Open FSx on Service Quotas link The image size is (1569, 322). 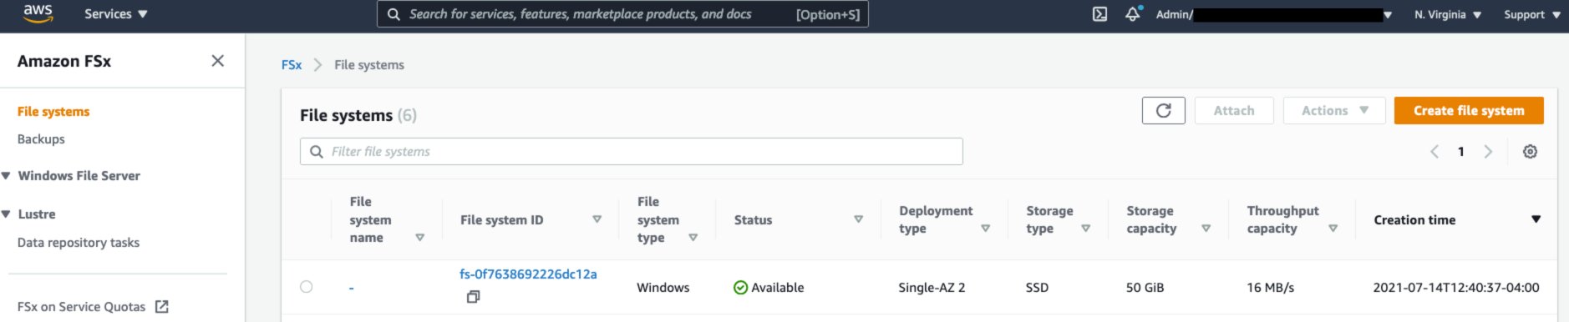click(81, 307)
